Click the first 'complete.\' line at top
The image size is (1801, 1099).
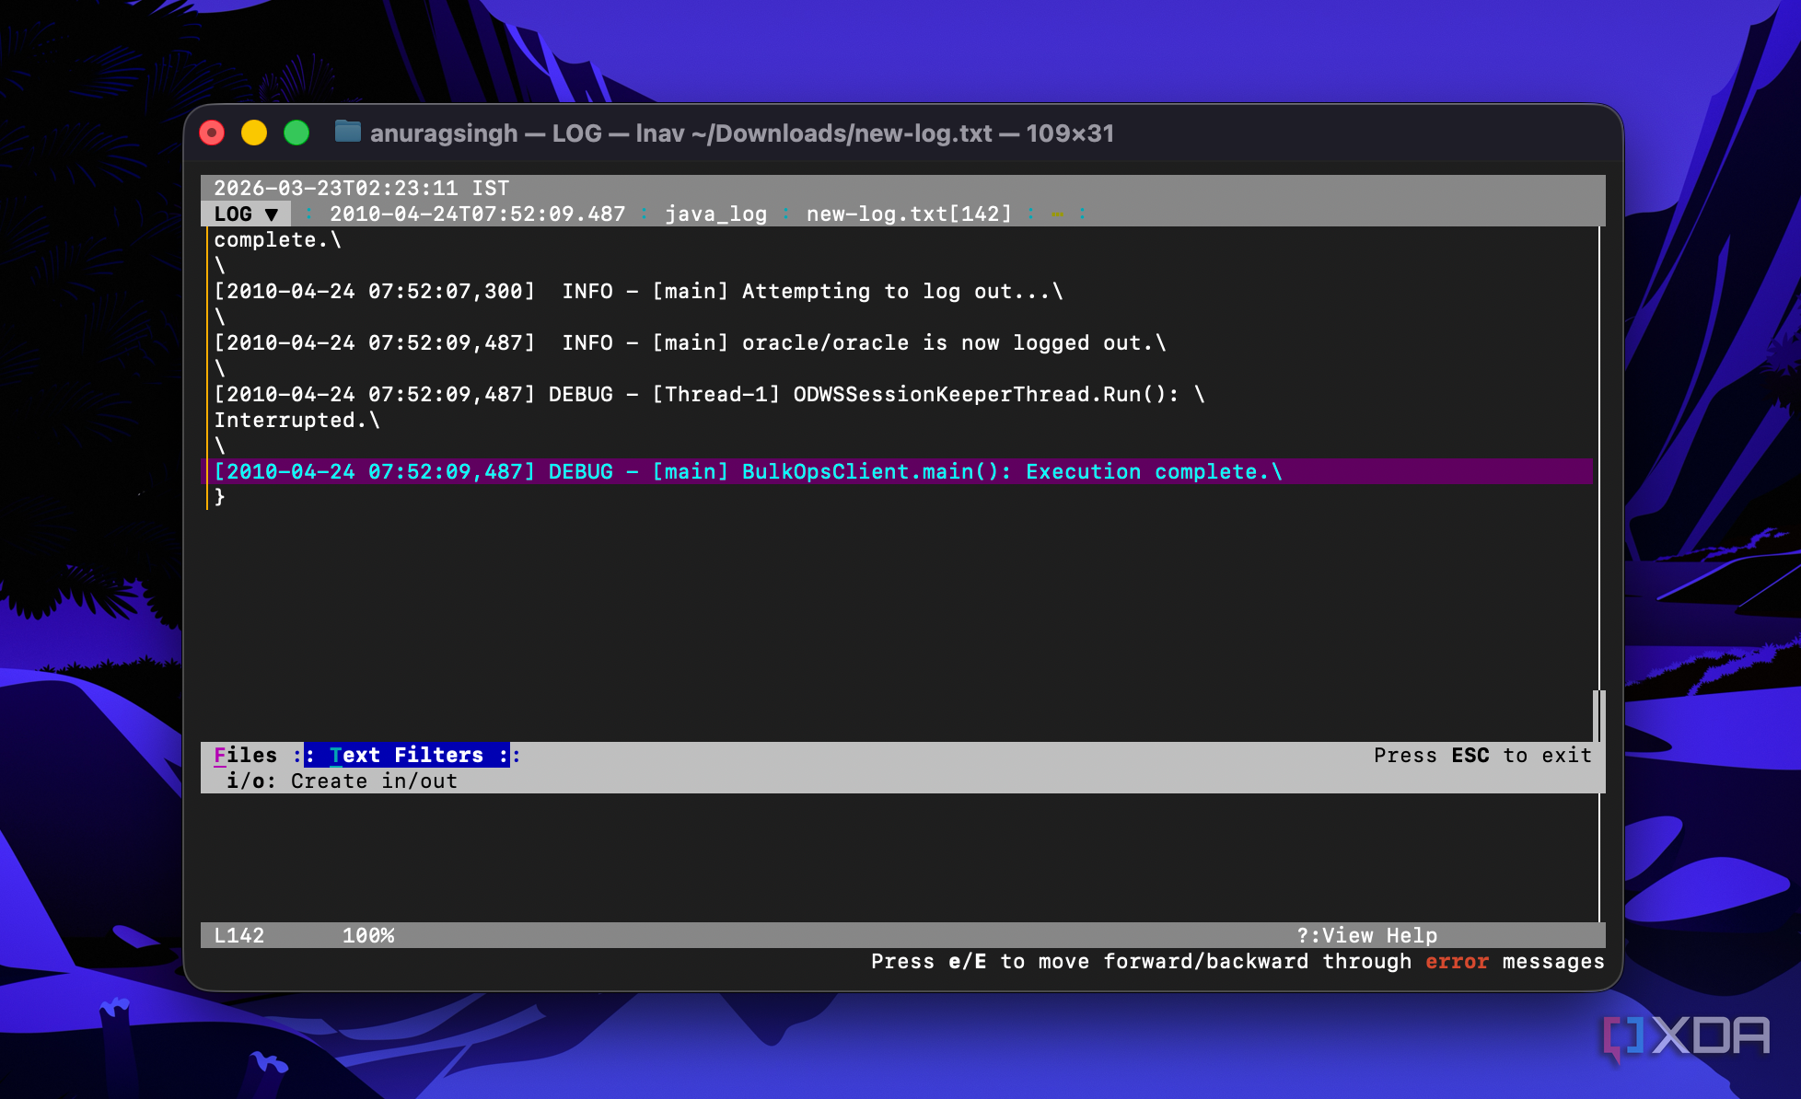coord(277,239)
